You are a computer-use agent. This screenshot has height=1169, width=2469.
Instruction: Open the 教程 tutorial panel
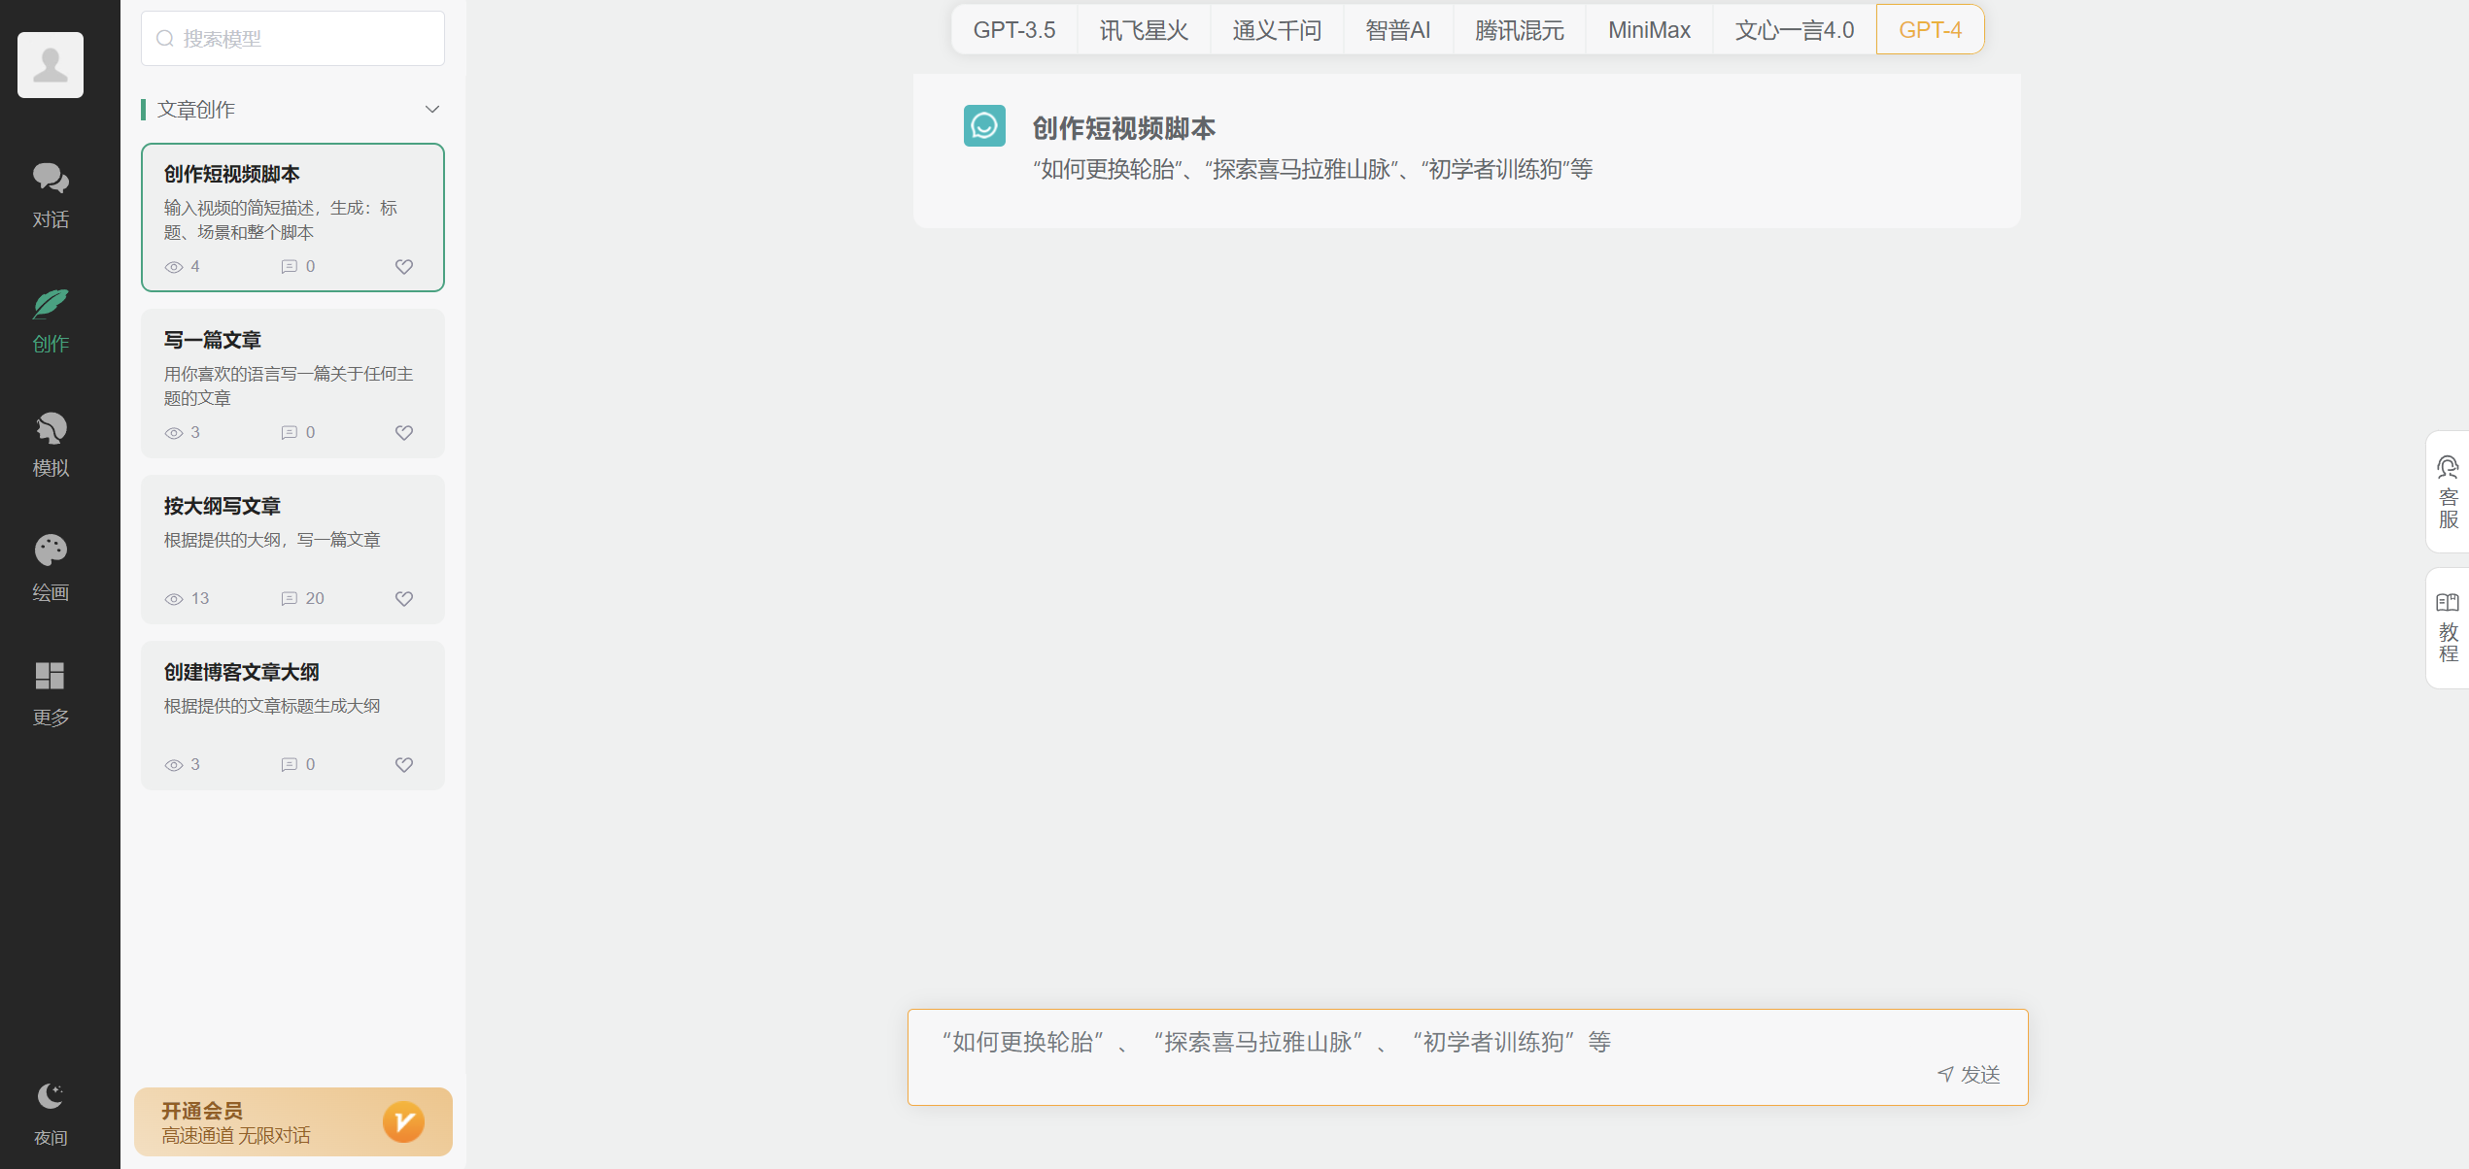[2450, 628]
